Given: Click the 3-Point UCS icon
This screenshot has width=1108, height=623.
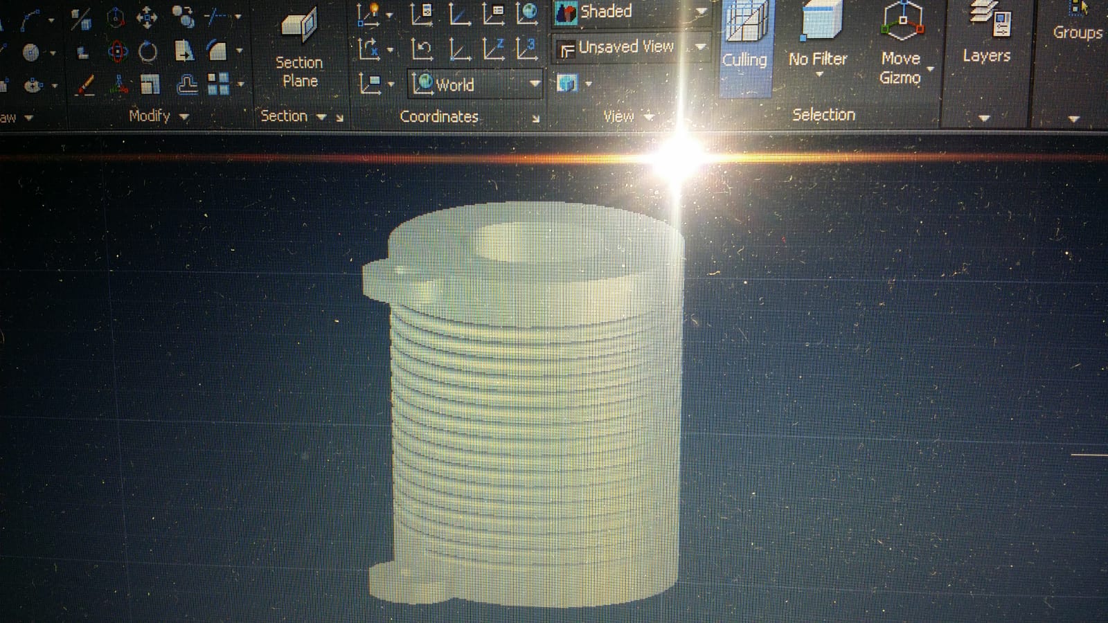Looking at the screenshot, I should 527,50.
